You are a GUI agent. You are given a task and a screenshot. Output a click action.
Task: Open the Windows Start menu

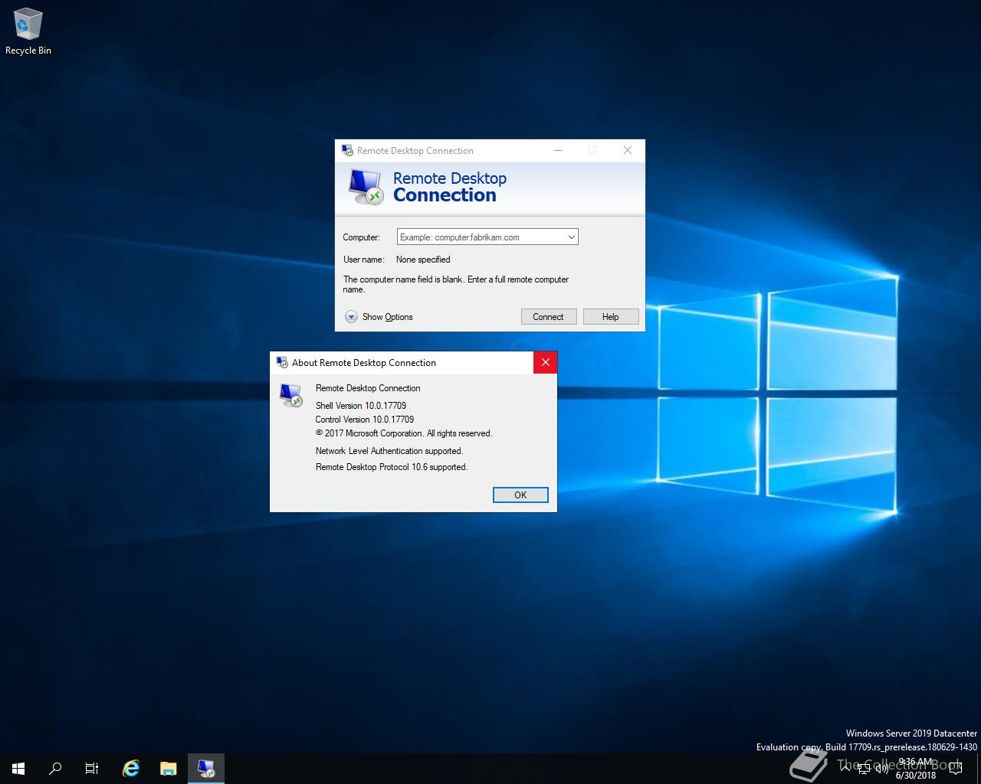click(18, 769)
